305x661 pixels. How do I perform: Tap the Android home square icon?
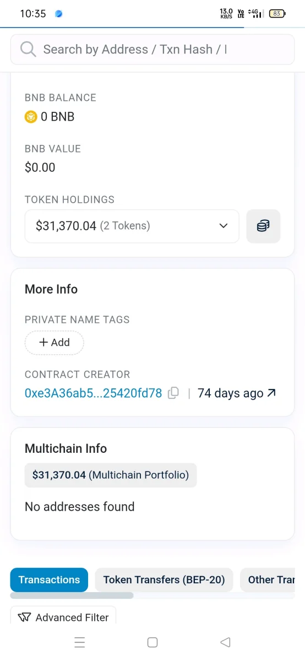point(153,642)
